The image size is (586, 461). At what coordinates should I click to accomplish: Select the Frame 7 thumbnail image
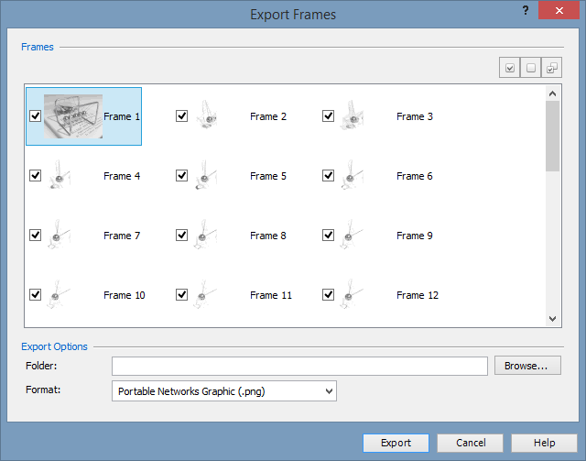coord(59,235)
